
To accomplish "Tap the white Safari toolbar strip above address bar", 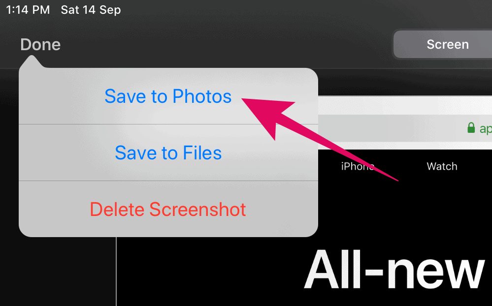I will [405, 105].
